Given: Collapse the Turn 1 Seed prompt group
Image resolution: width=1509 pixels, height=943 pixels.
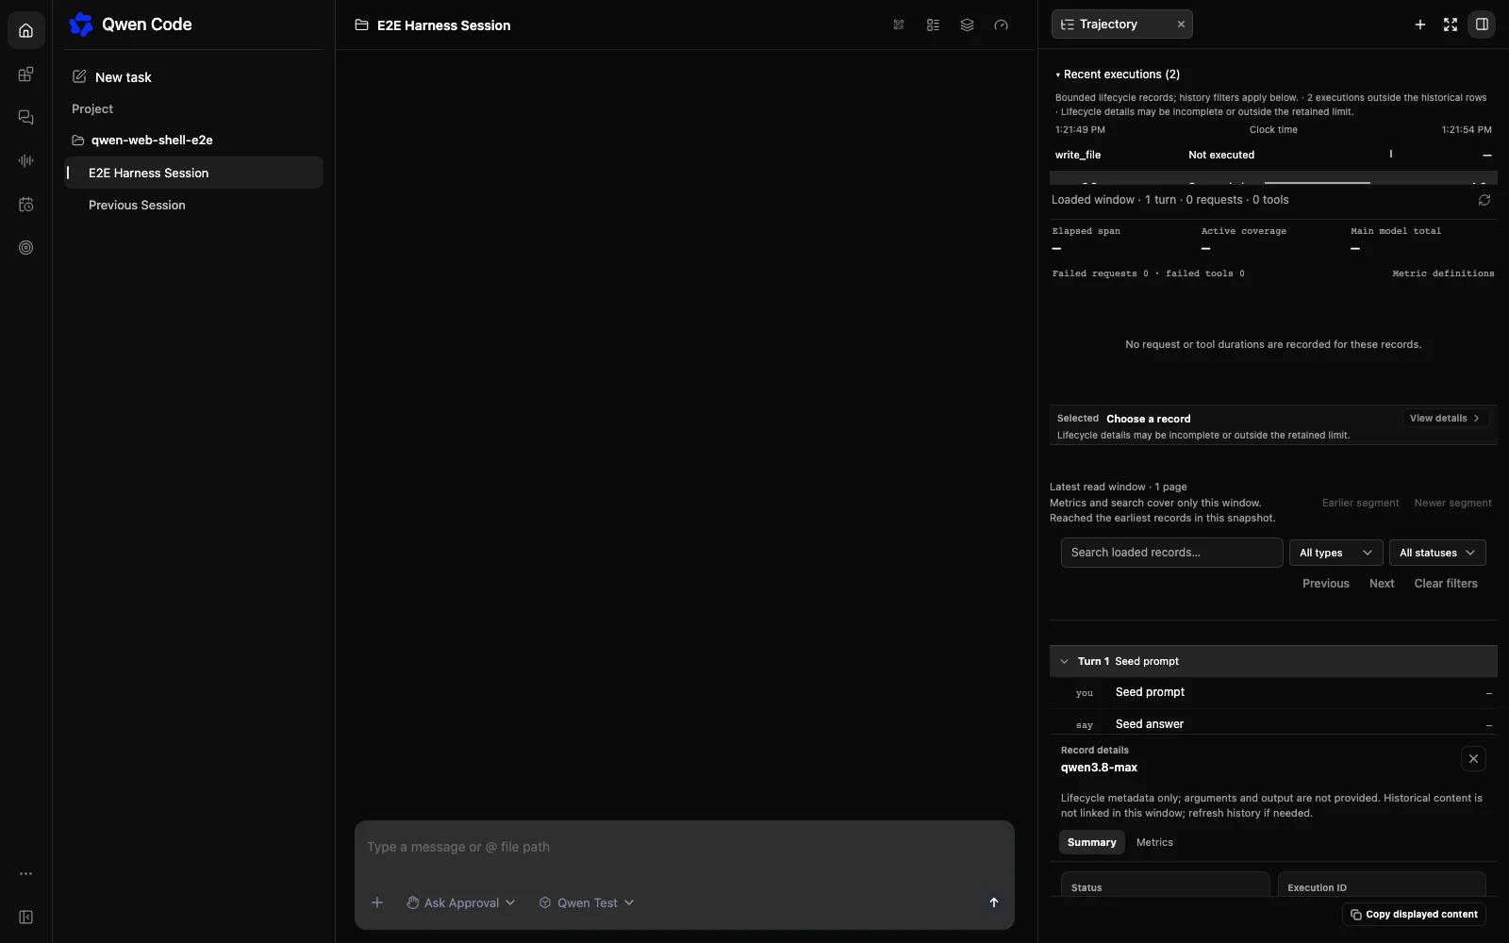Looking at the screenshot, I should [x=1273, y=661].
